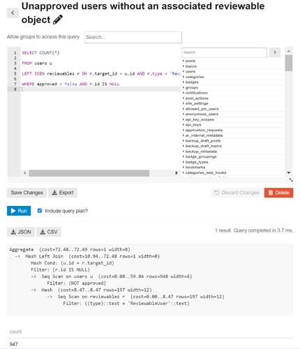The height and width of the screenshot is (349, 300).
Task: Download results as CSV
Action: 49,232
